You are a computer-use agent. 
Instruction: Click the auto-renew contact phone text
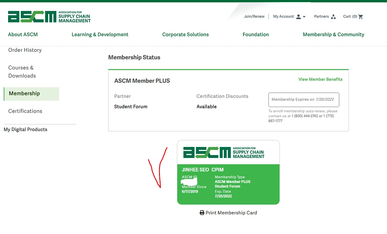click(303, 116)
